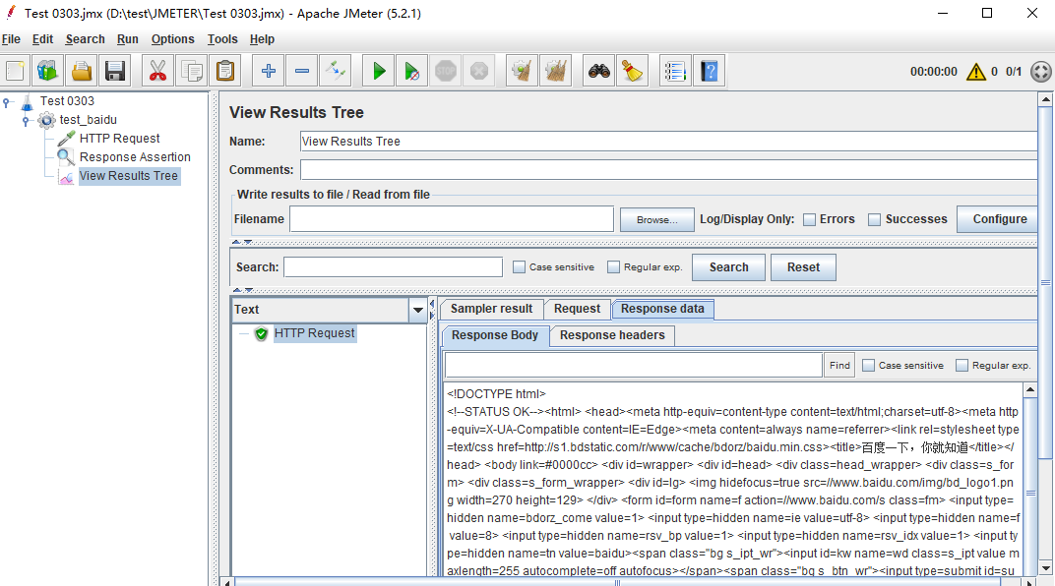Toggle Case sensitive for Search field
The image size is (1055, 586).
coord(519,266)
